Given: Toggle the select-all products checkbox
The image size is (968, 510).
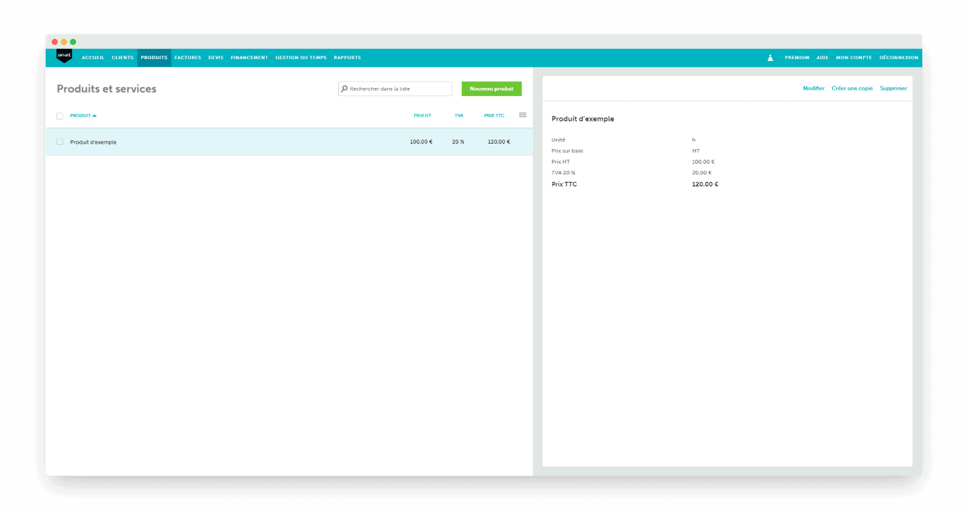Looking at the screenshot, I should pyautogui.click(x=60, y=116).
